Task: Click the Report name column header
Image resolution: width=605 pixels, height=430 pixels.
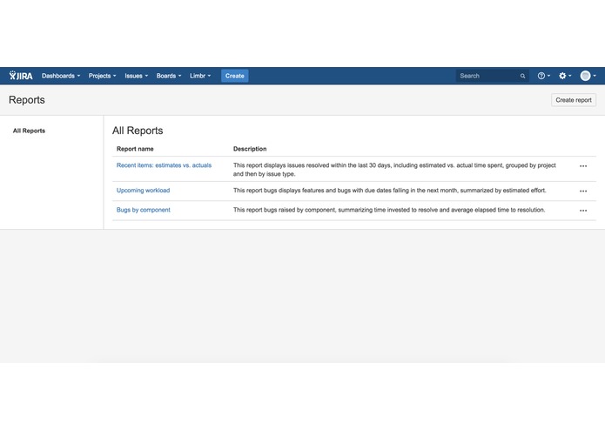Action: click(135, 149)
